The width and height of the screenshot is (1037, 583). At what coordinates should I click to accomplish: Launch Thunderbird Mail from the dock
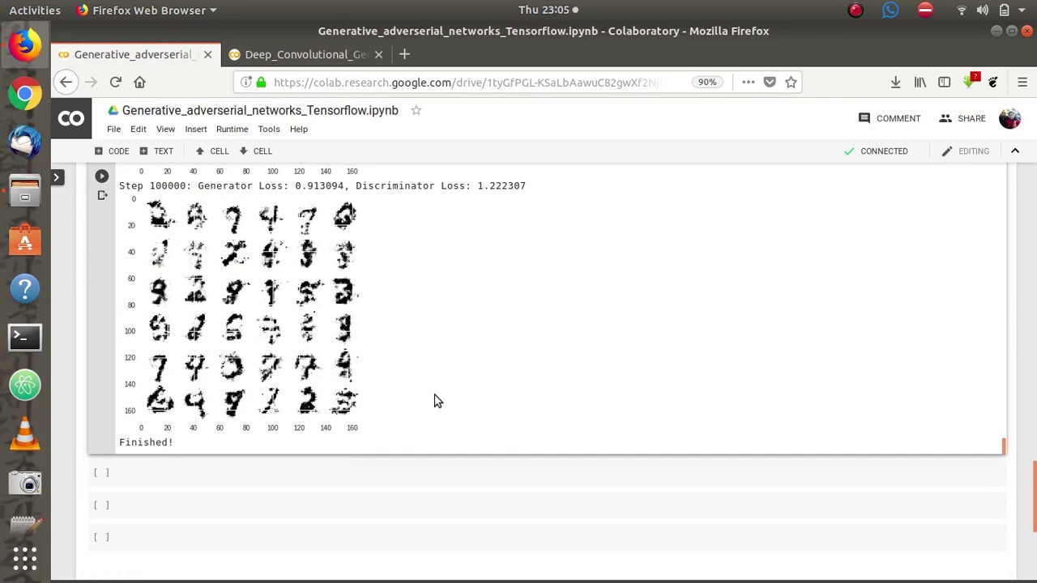click(25, 143)
